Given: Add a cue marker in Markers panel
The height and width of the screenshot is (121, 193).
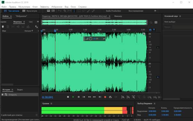Looking at the screenshot, I should [x=3, y=27].
